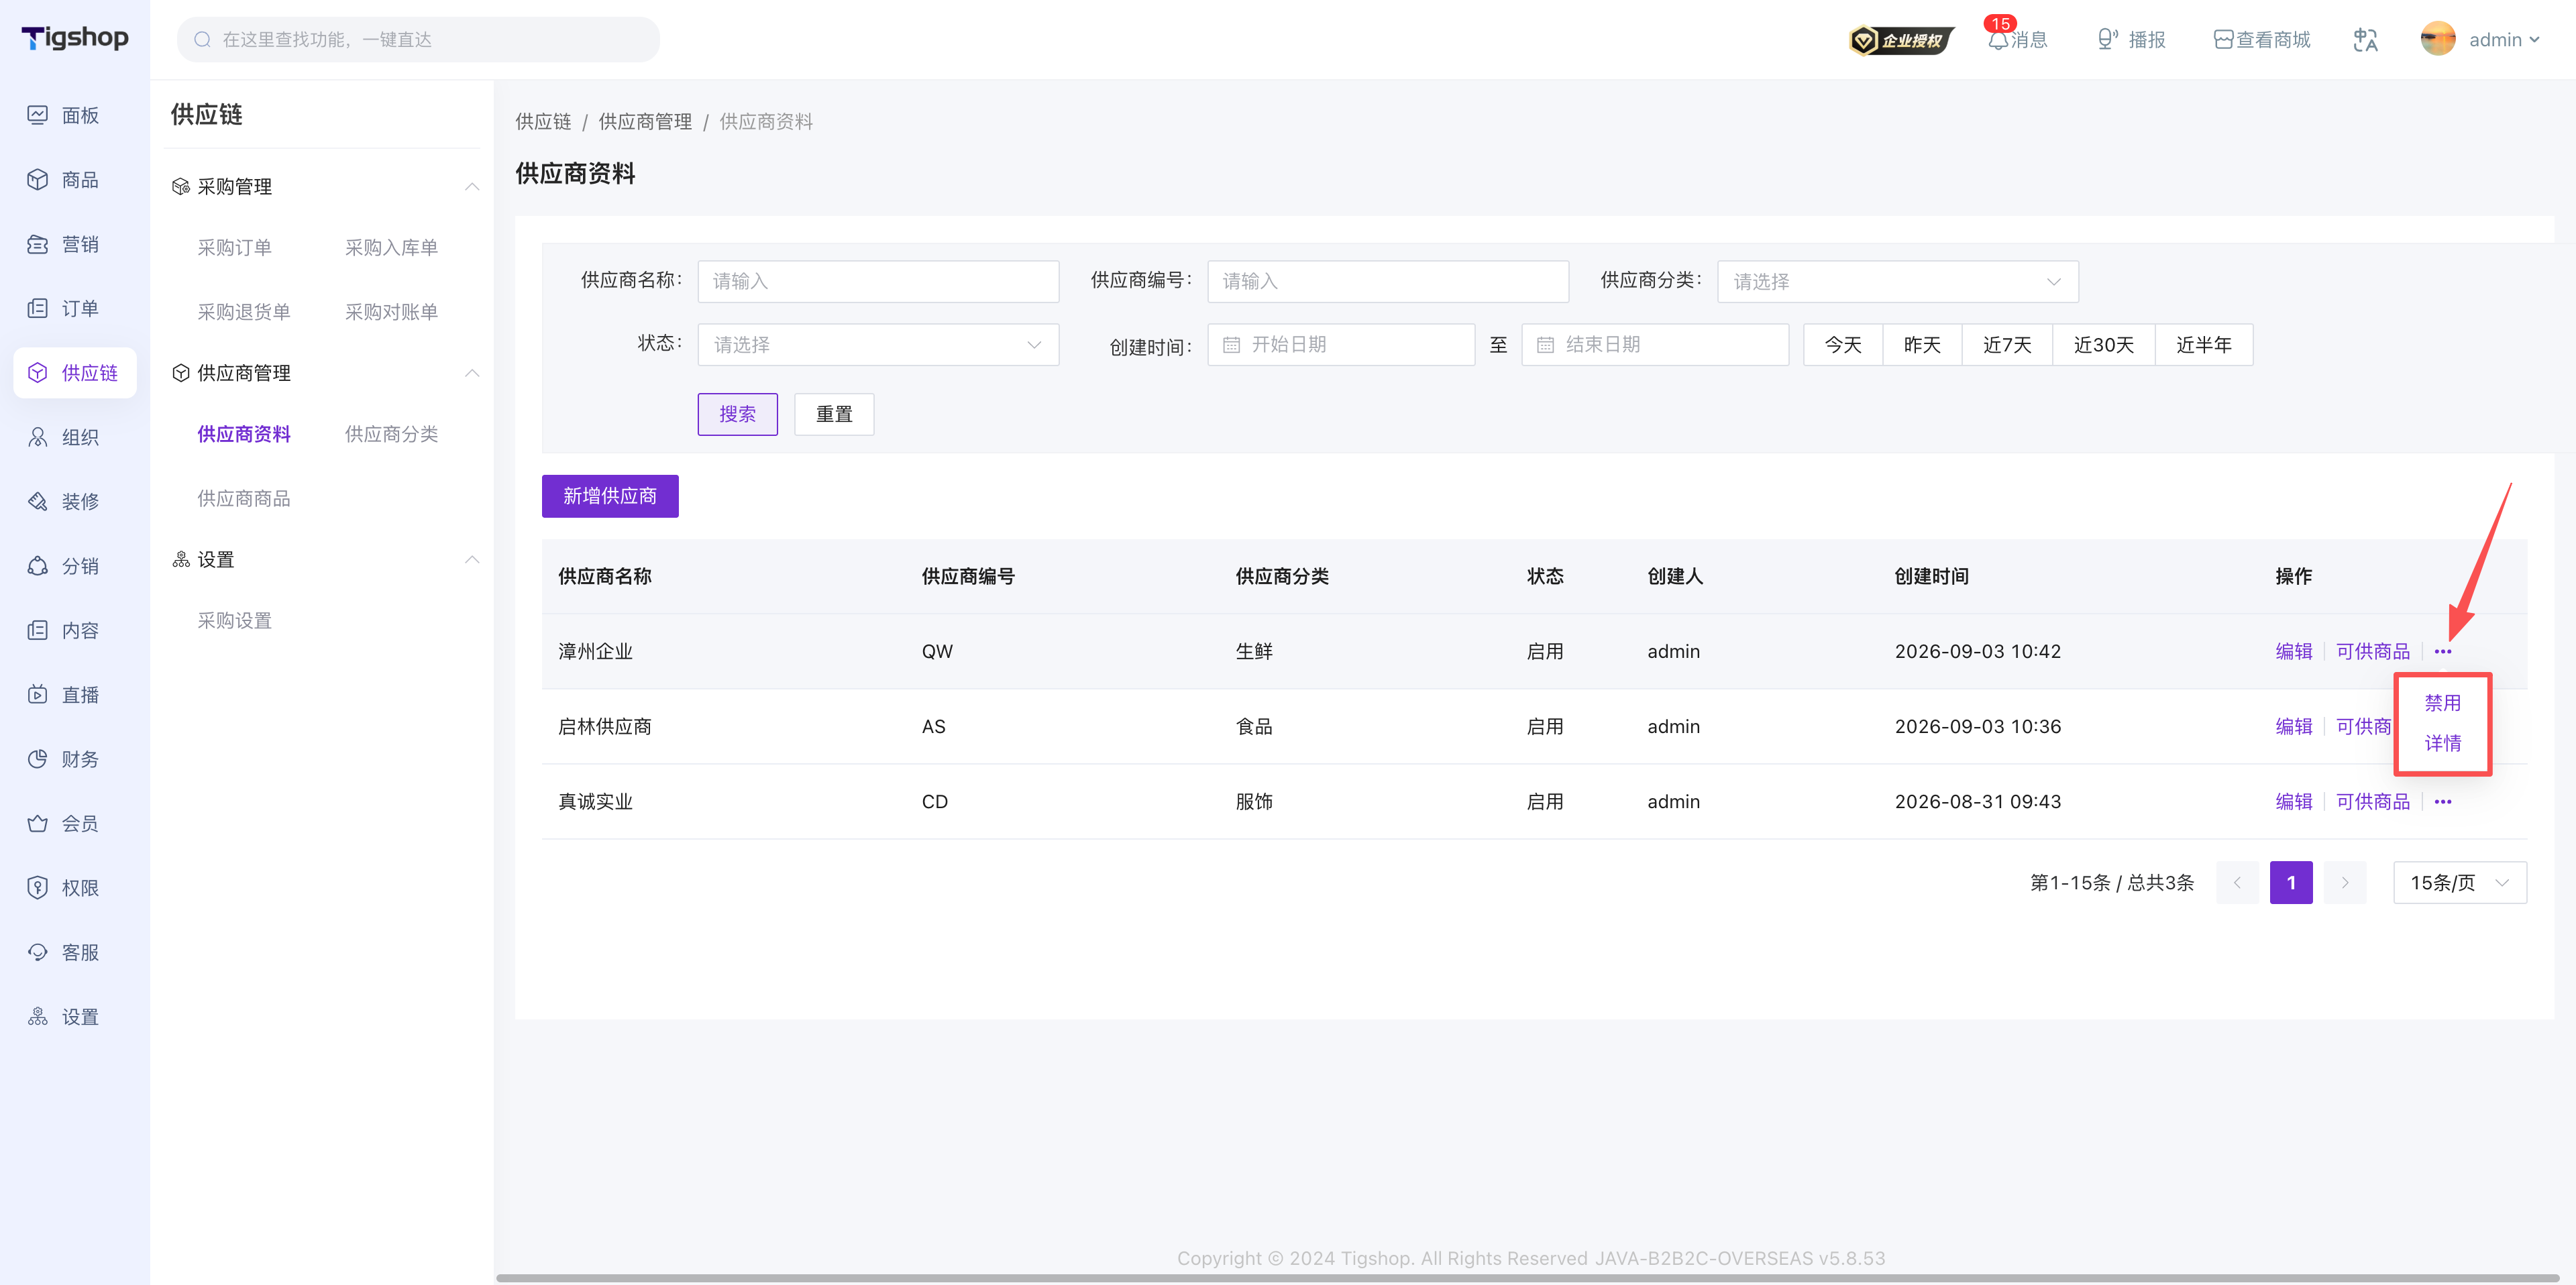The width and height of the screenshot is (2576, 1285).
Task: Open 可供商品 for 真诚实业
Action: [x=2372, y=802]
